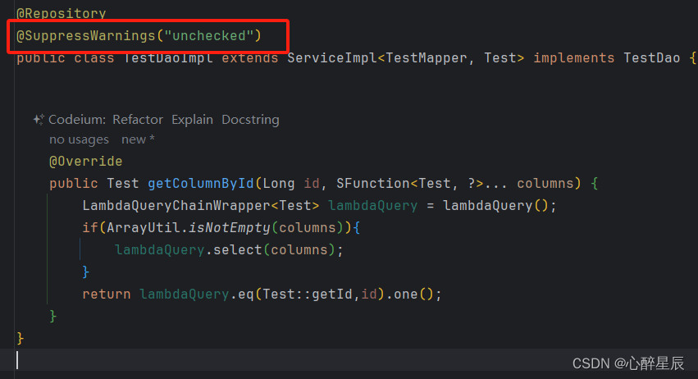The width and height of the screenshot is (698, 379).
Task: Click LambdaQueryChainWrapper type name
Action: (x=176, y=206)
